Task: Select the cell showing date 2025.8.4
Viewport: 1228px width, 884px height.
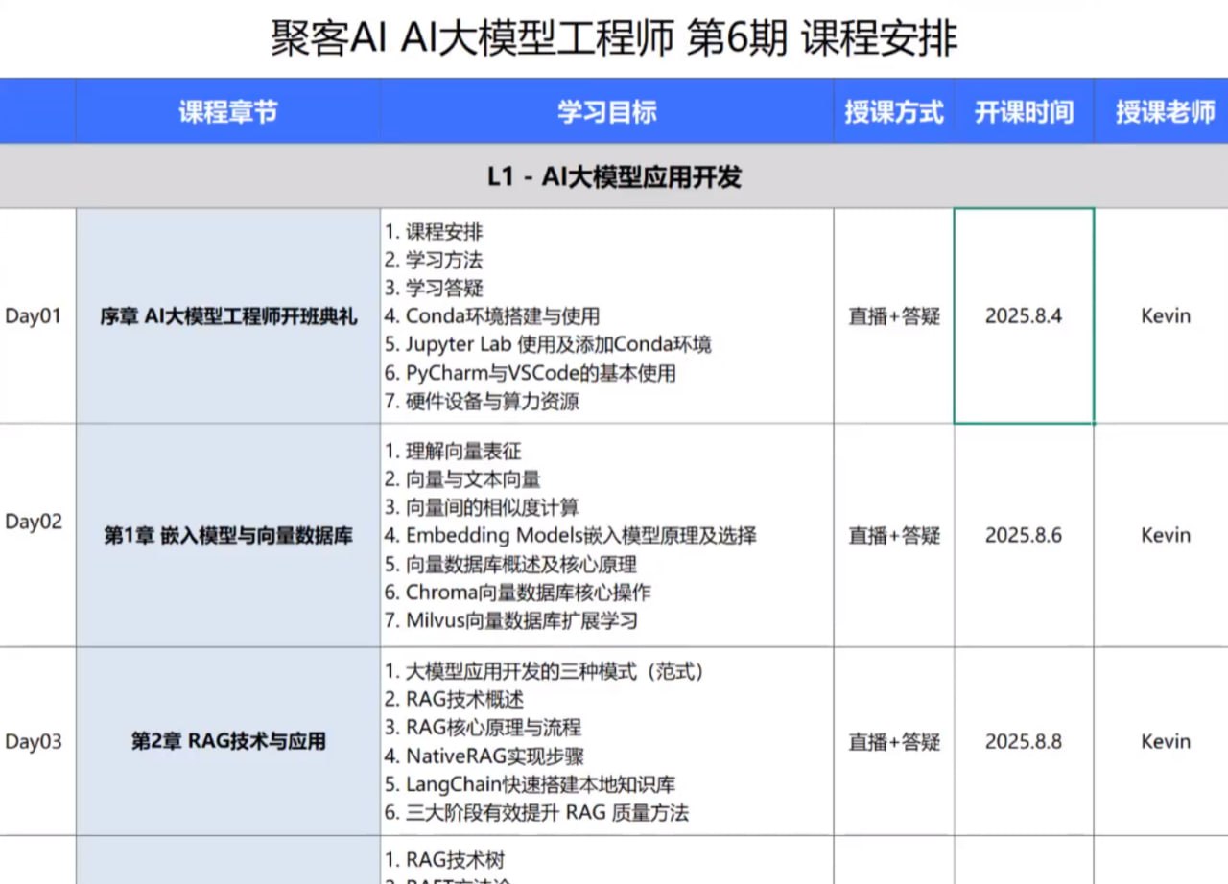Action: (1024, 314)
